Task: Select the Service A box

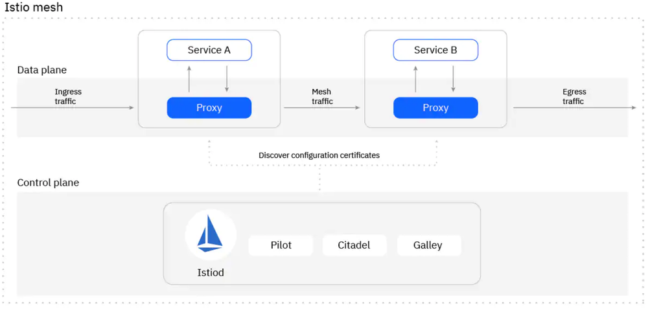Action: click(x=209, y=50)
